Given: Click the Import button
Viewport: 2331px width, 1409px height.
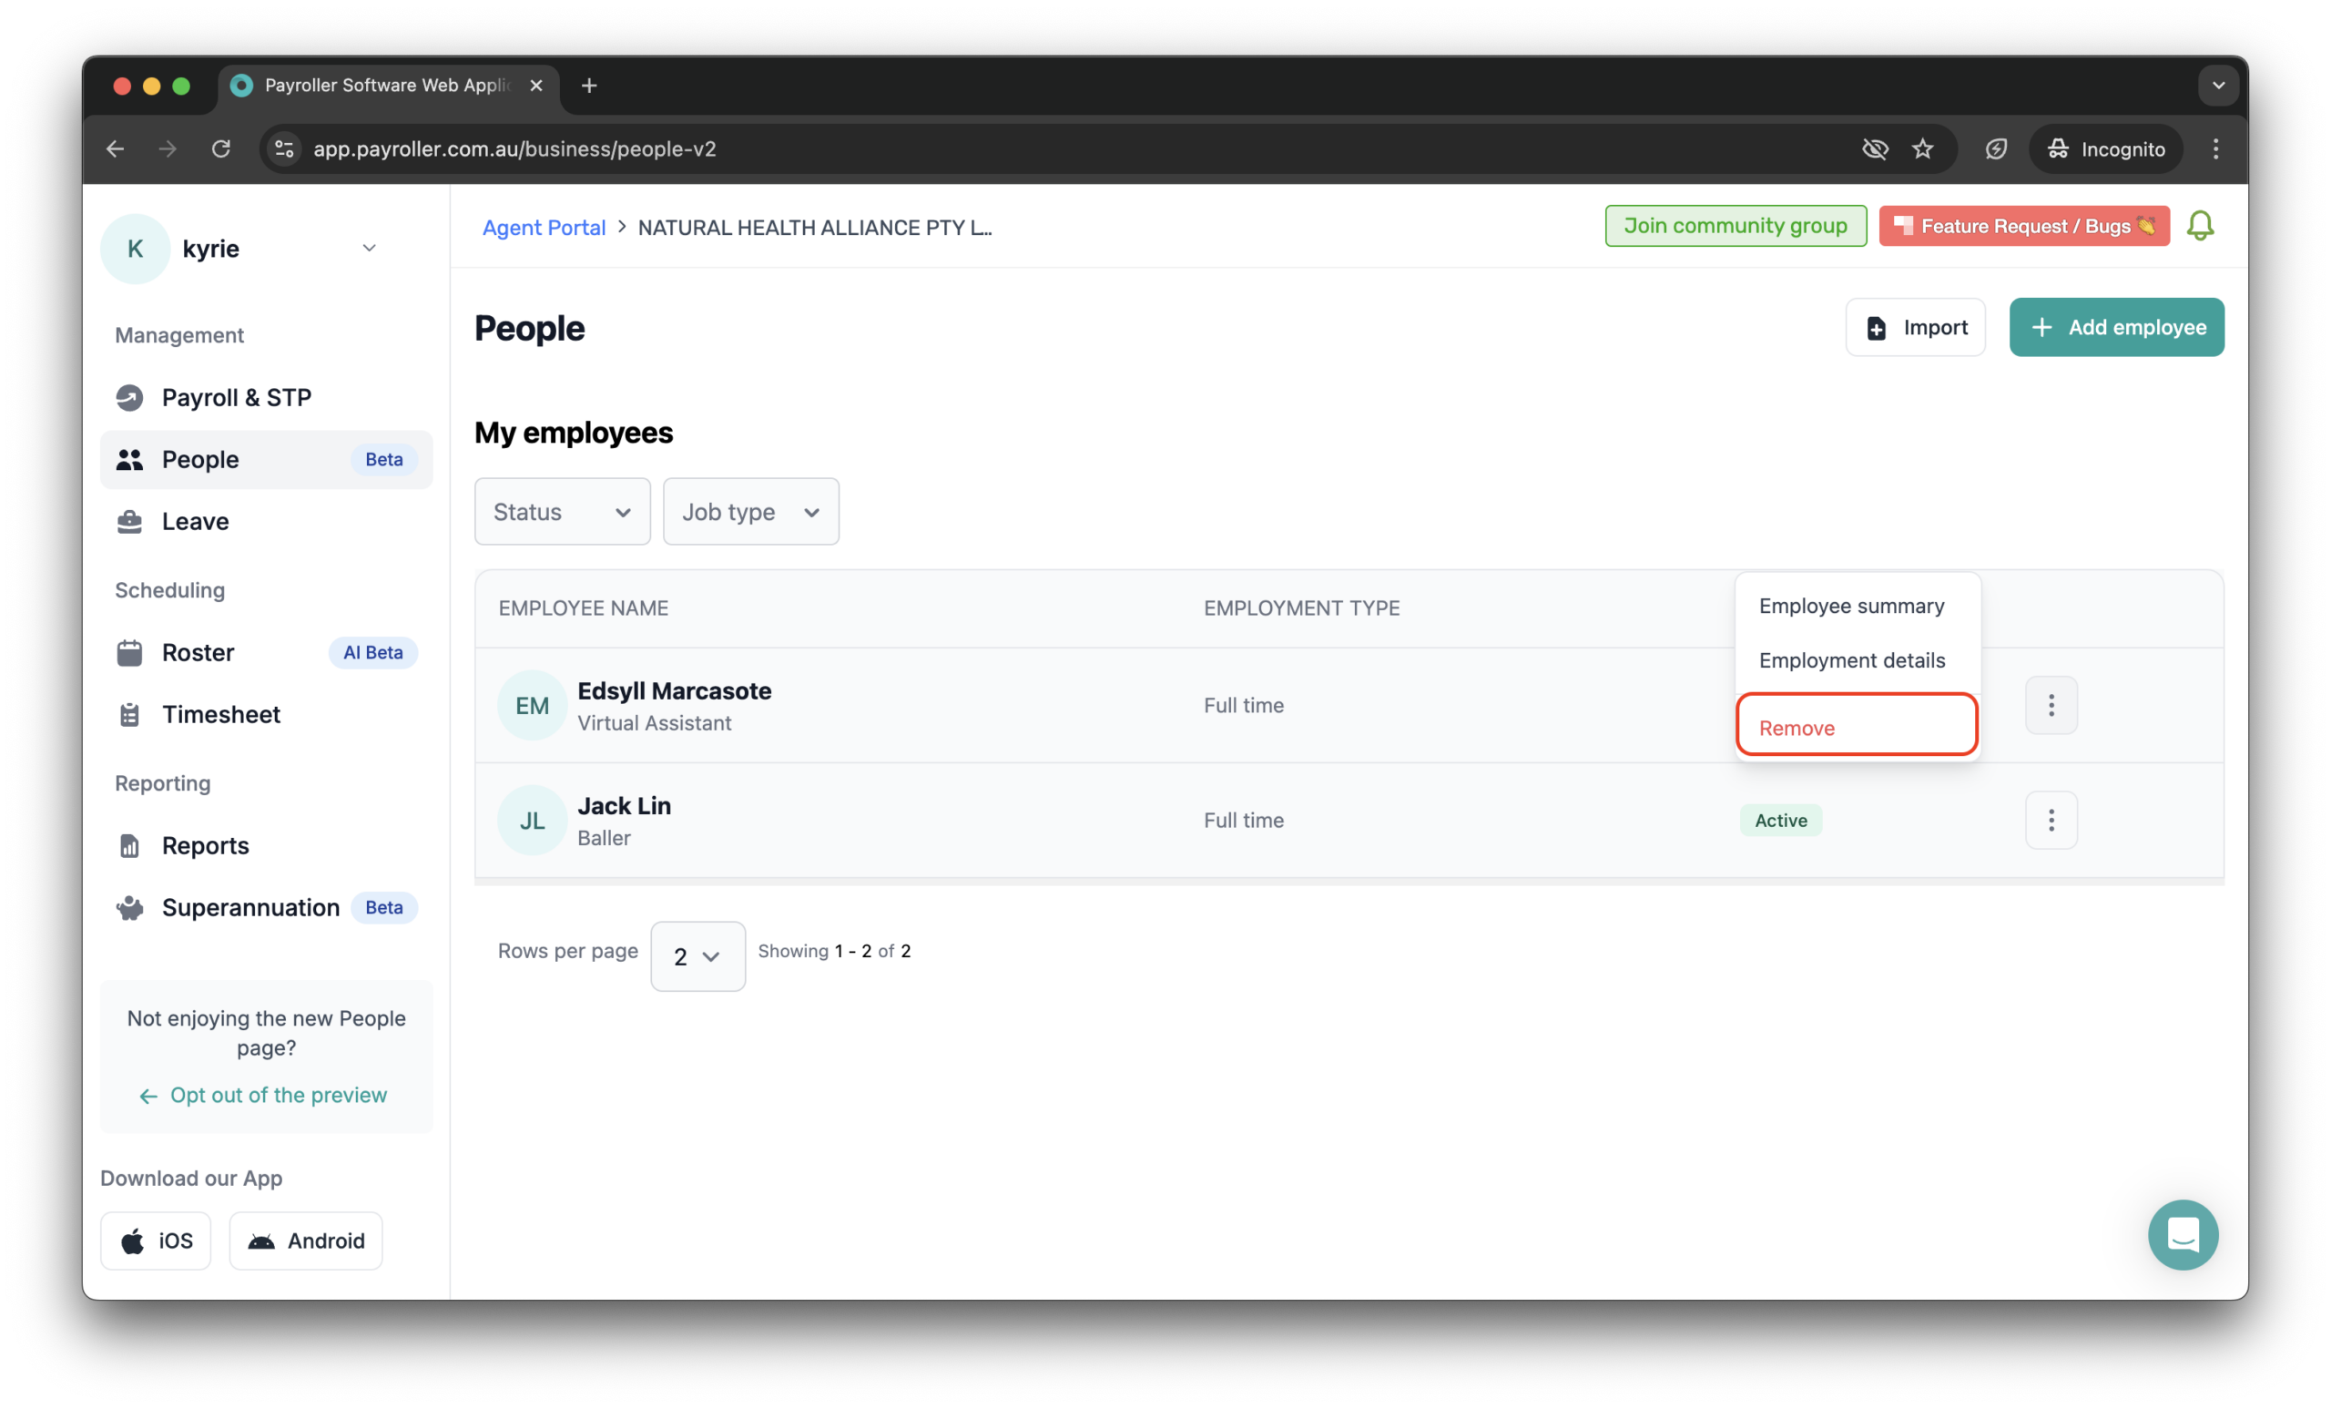Looking at the screenshot, I should pos(1915,327).
